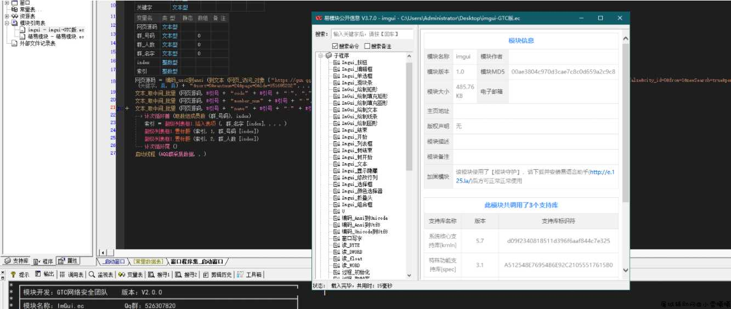Open the 输出 output tab

45,274
